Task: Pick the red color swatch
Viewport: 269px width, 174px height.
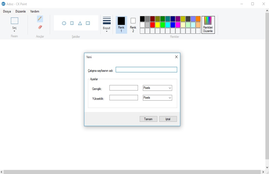Action: pyautogui.click(x=152, y=25)
